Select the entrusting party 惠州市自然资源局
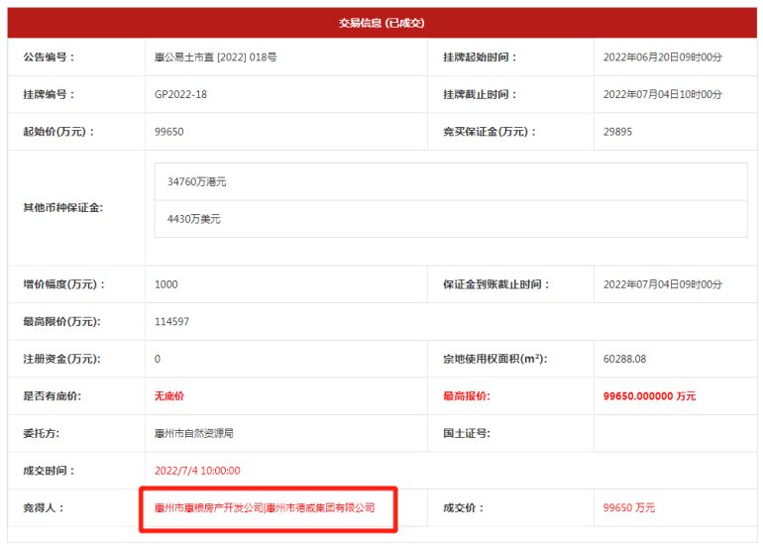The height and width of the screenshot is (551, 763). tap(193, 433)
